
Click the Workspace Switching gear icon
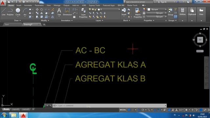[x=186, y=110]
